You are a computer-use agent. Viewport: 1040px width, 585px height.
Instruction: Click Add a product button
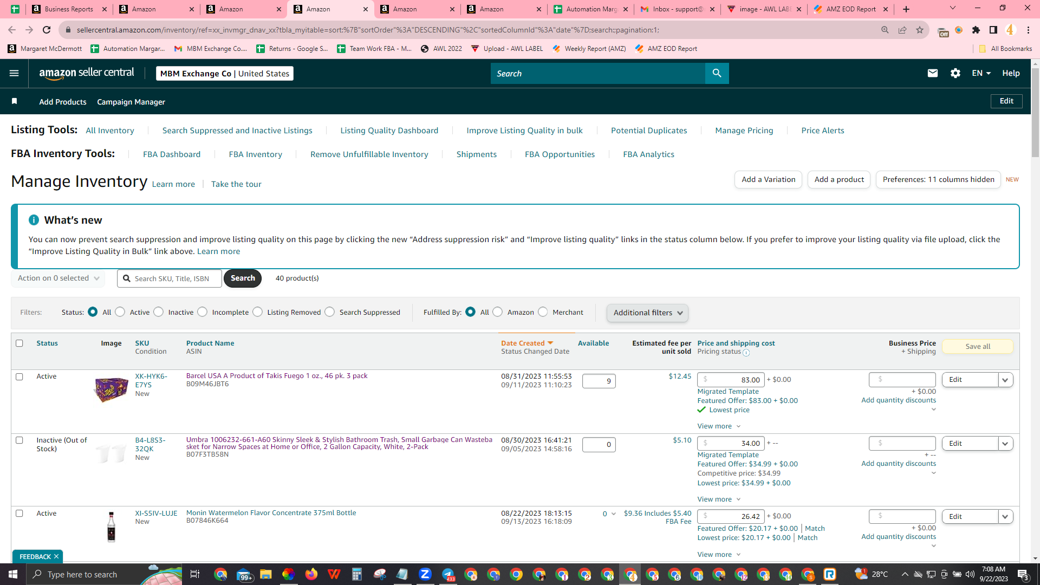coord(839,179)
